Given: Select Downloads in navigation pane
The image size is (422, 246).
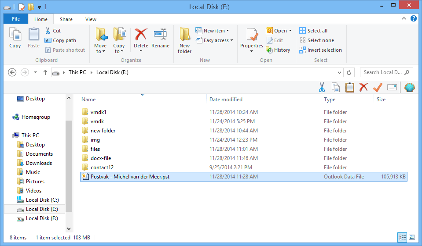Looking at the screenshot, I should pyautogui.click(x=34, y=163).
